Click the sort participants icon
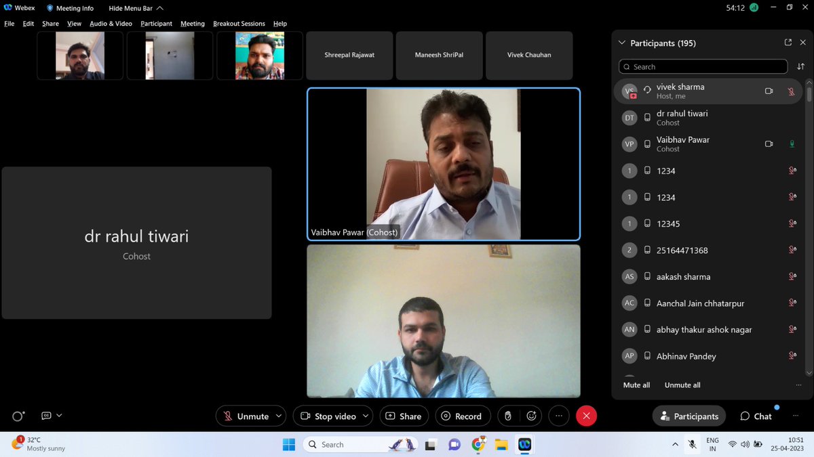The height and width of the screenshot is (457, 814). 801,66
